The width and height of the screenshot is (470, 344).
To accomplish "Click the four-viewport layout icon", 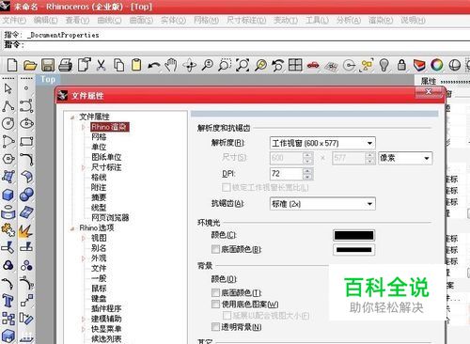I will [x=295, y=65].
